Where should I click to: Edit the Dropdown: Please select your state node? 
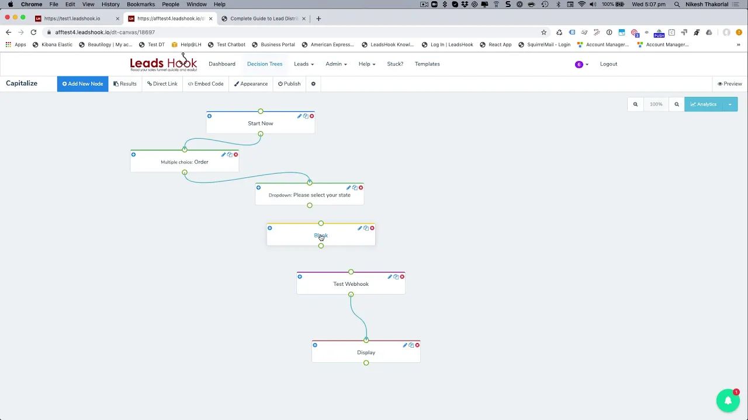click(x=348, y=188)
